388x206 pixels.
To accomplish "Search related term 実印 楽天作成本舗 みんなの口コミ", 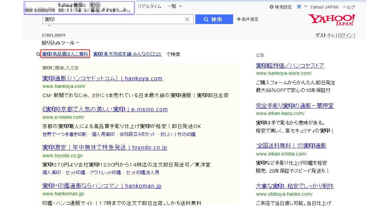I will point(127,54).
